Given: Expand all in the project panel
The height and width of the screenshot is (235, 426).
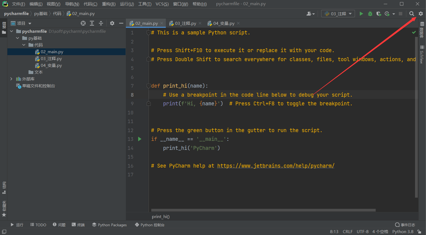Looking at the screenshot, I should [x=92, y=23].
